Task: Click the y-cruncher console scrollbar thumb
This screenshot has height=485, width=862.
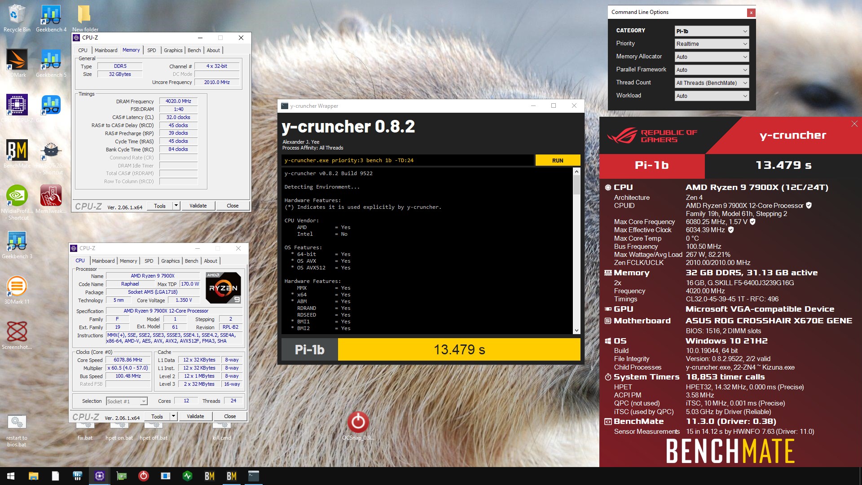Action: (x=576, y=185)
